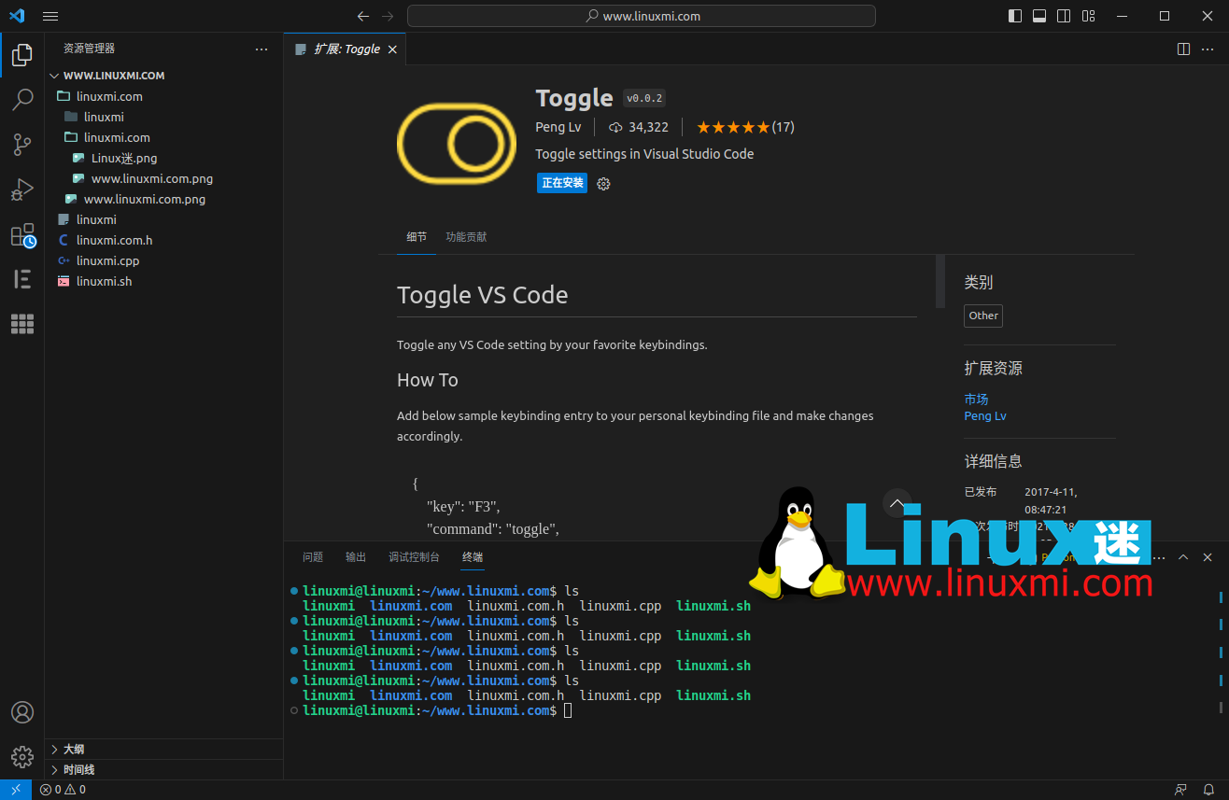The height and width of the screenshot is (800, 1229).
Task: Open the hamburger application menu
Action: [x=50, y=16]
